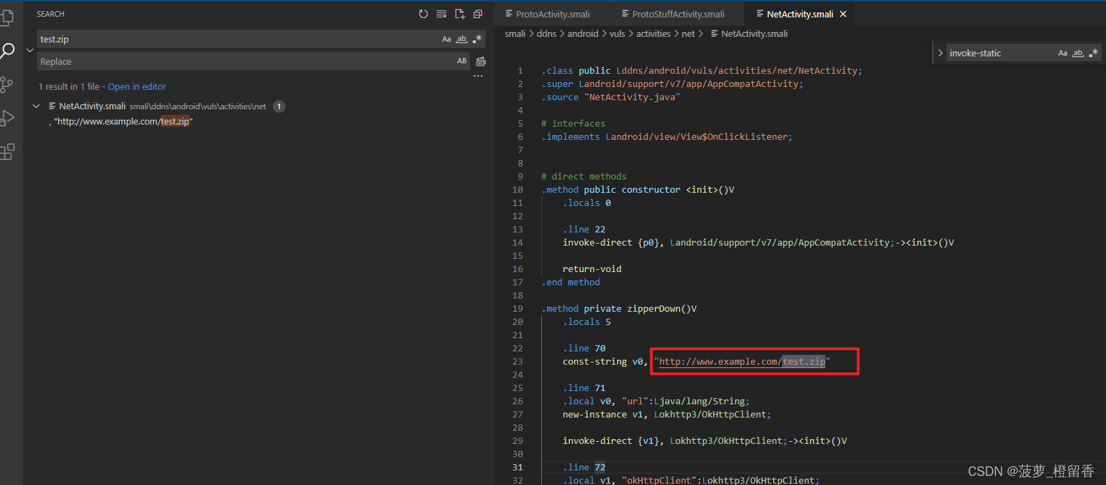Click into the Replace input field
The image size is (1106, 485).
coord(244,61)
